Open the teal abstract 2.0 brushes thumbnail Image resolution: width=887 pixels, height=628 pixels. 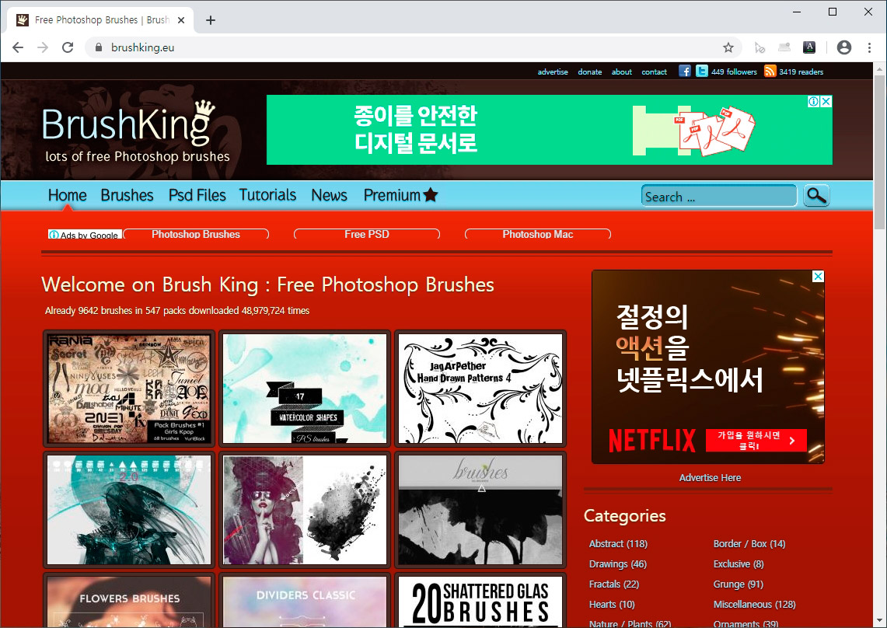click(129, 510)
